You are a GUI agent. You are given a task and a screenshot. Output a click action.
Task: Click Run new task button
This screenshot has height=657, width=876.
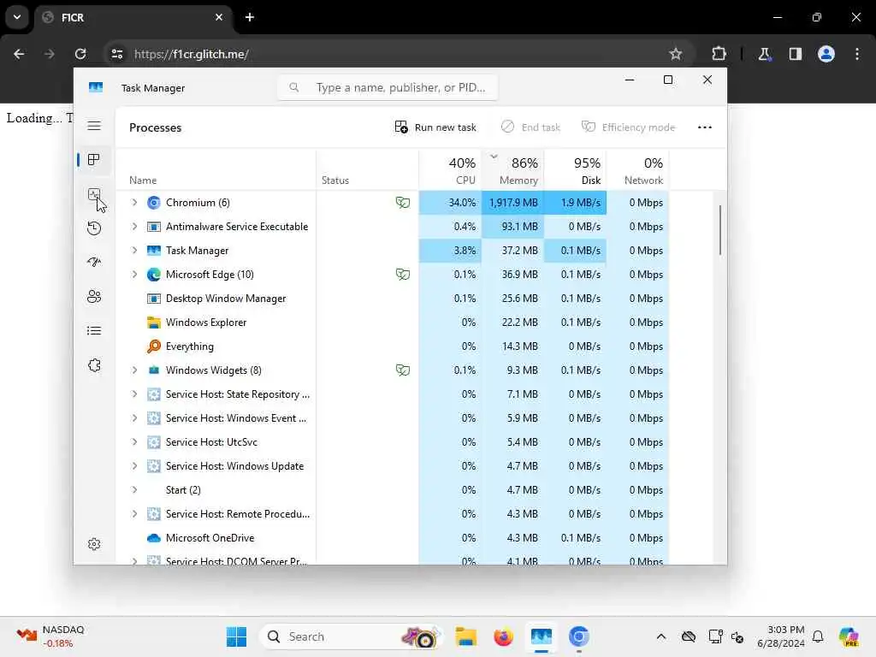click(435, 127)
